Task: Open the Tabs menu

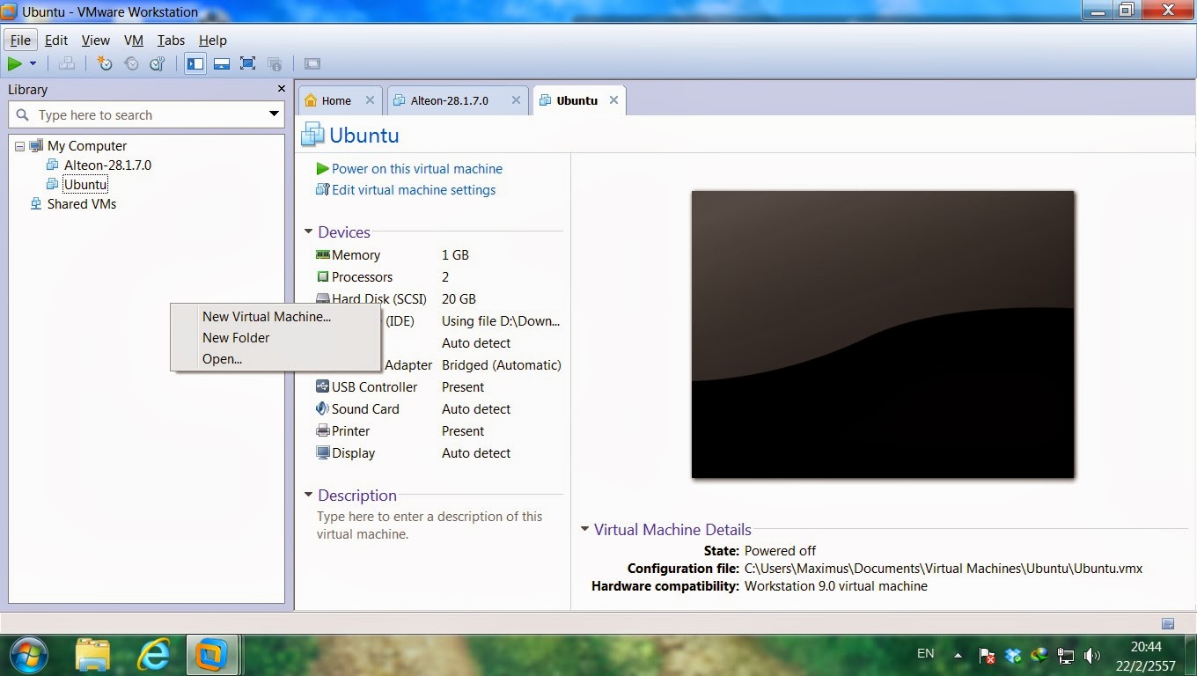Action: coord(171,40)
